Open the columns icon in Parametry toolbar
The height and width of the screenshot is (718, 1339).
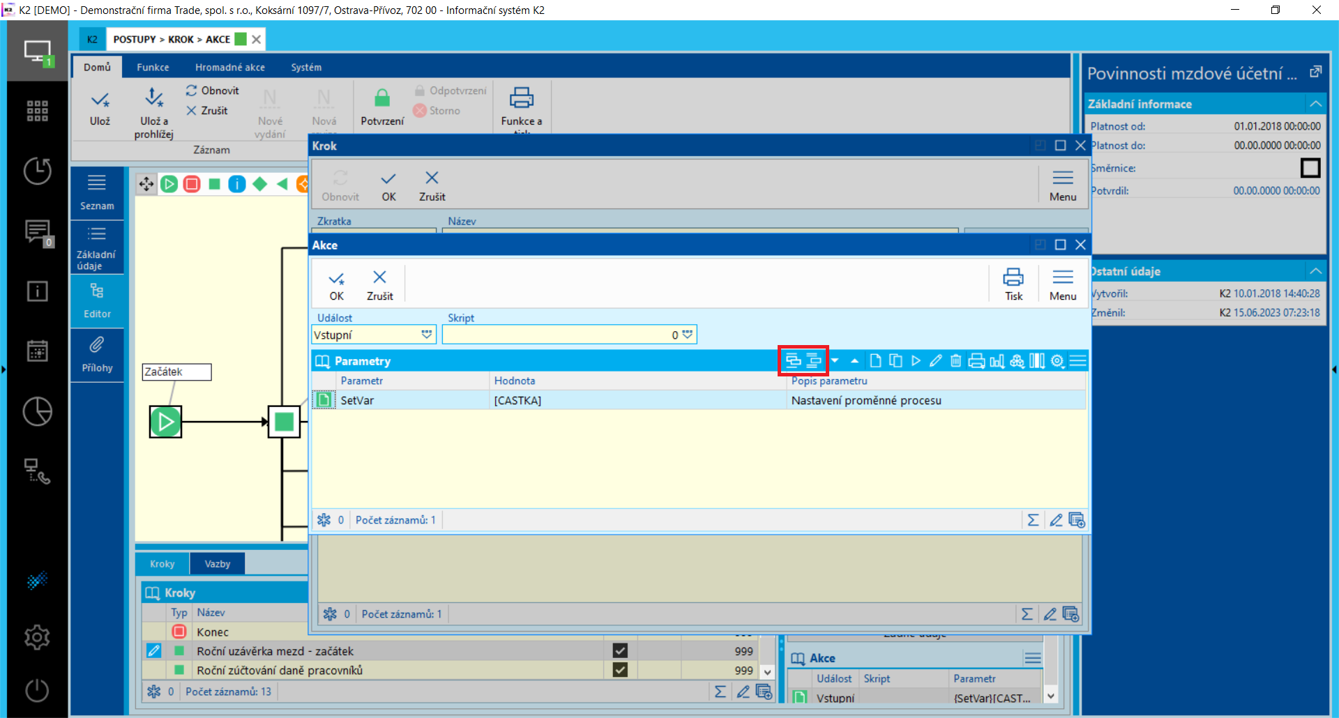[1037, 360]
